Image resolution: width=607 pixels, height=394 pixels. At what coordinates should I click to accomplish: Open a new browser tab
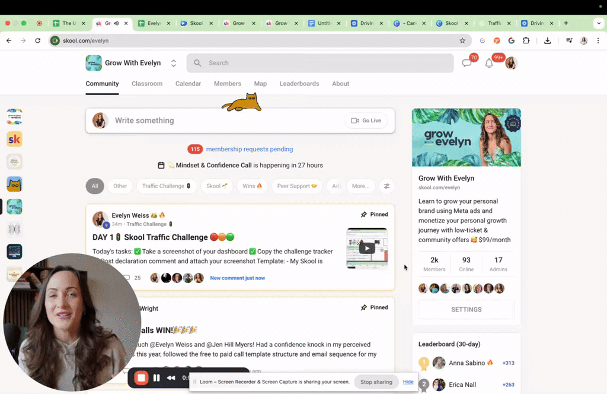pyautogui.click(x=566, y=23)
